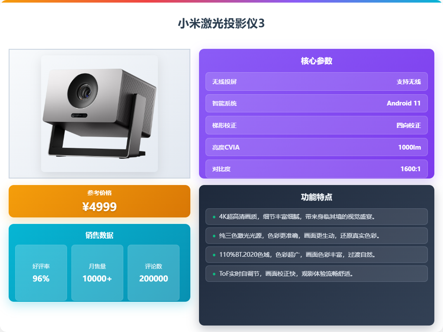Click the 4K超高清画质 feature item

[x=316, y=217]
